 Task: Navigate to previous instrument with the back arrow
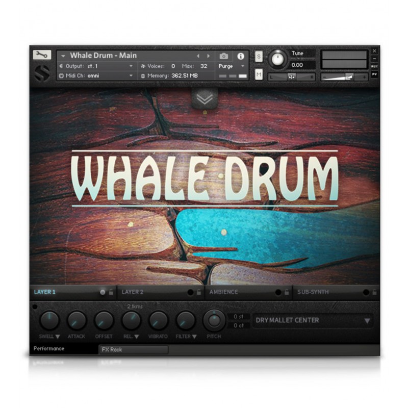[x=198, y=56]
